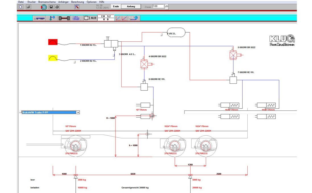
Task: Toggle the small box left of BrakeWIN dropdown
Action: point(20,112)
